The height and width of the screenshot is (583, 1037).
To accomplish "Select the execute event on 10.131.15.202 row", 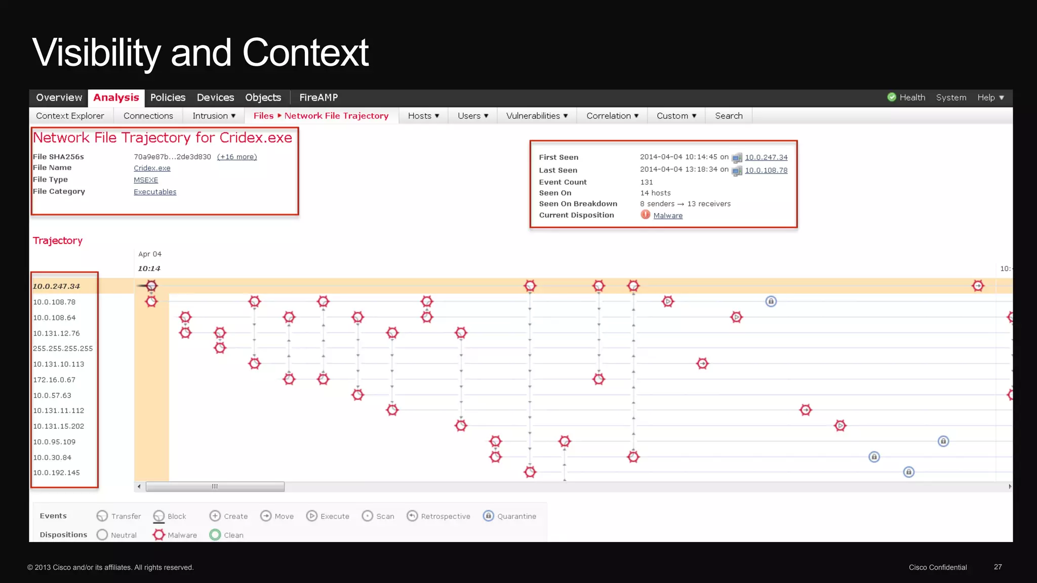I will (840, 426).
